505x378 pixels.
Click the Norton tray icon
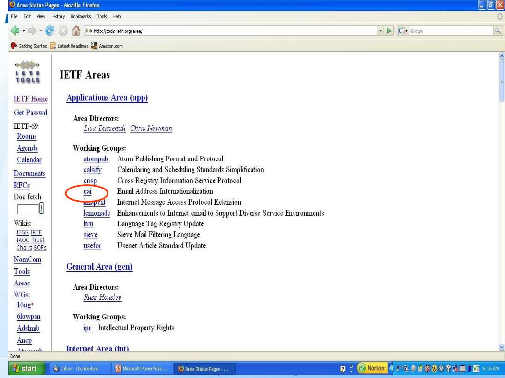point(372,368)
